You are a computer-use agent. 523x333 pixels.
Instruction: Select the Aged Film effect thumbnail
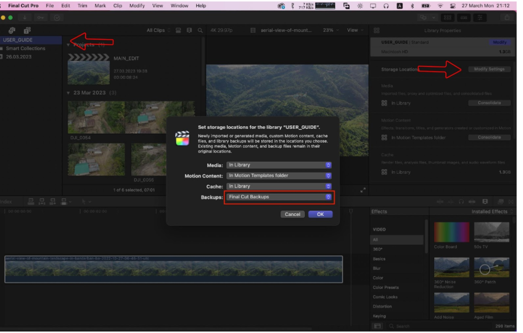[491, 303]
